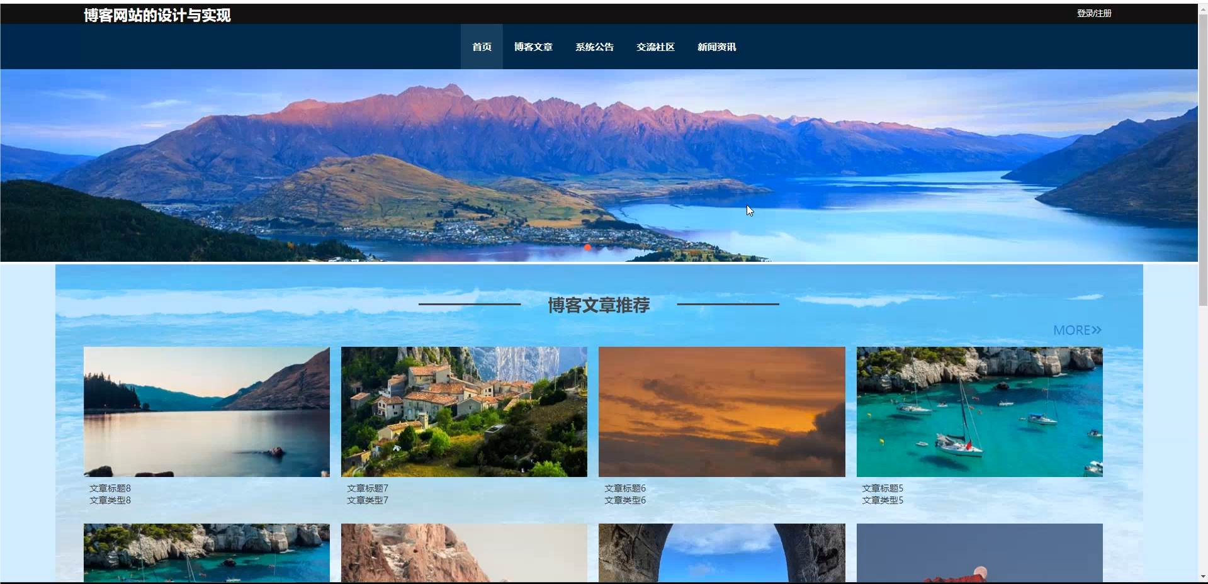Screen dimensions: 1208x584
Task: Click the 文章标题5 title text
Action: 883,488
